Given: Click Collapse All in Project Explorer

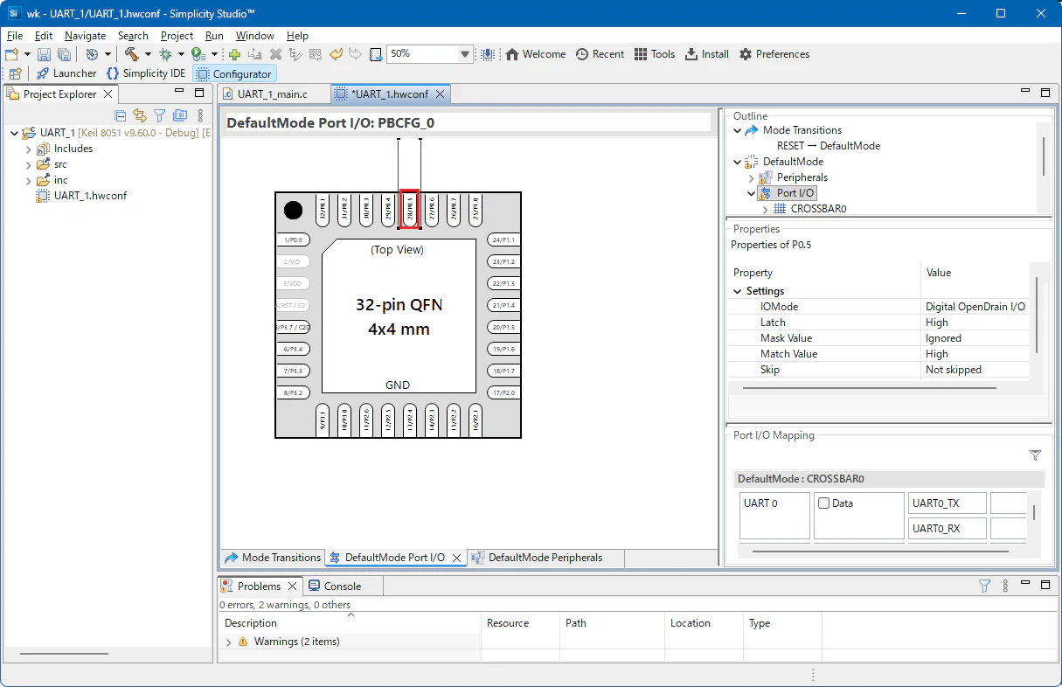Looking at the screenshot, I should [x=121, y=115].
